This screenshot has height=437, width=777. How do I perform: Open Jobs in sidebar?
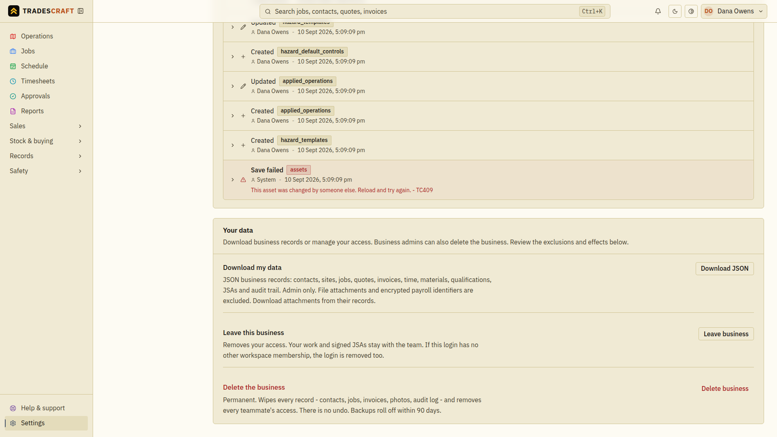(46, 51)
